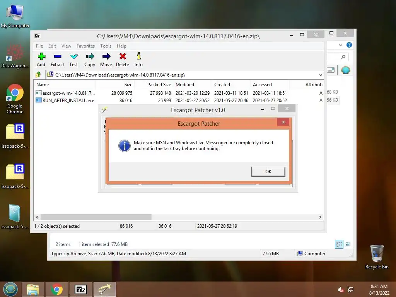Open the Tools menu in 7-Zip

point(106,46)
